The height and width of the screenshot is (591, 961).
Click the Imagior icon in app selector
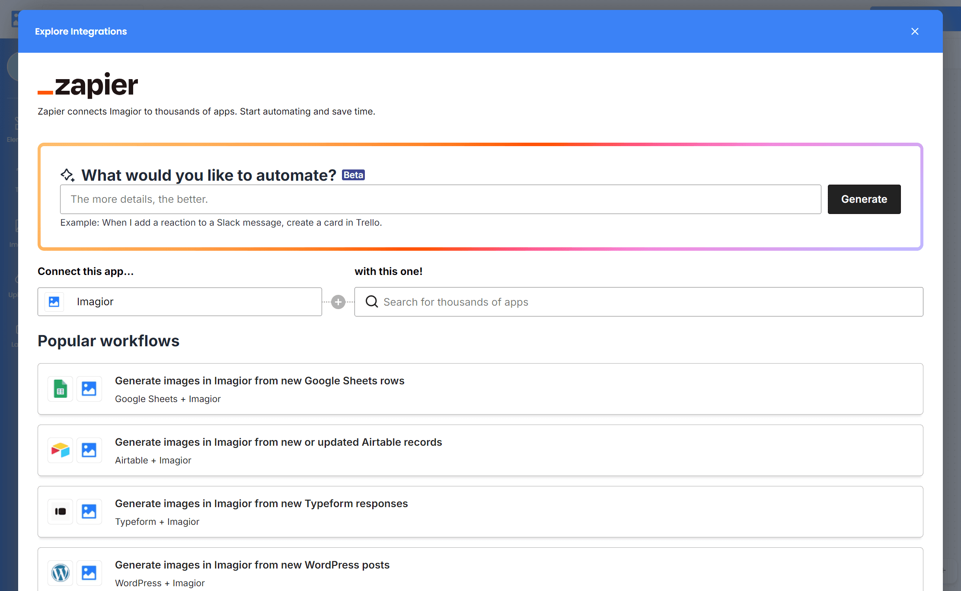[54, 302]
